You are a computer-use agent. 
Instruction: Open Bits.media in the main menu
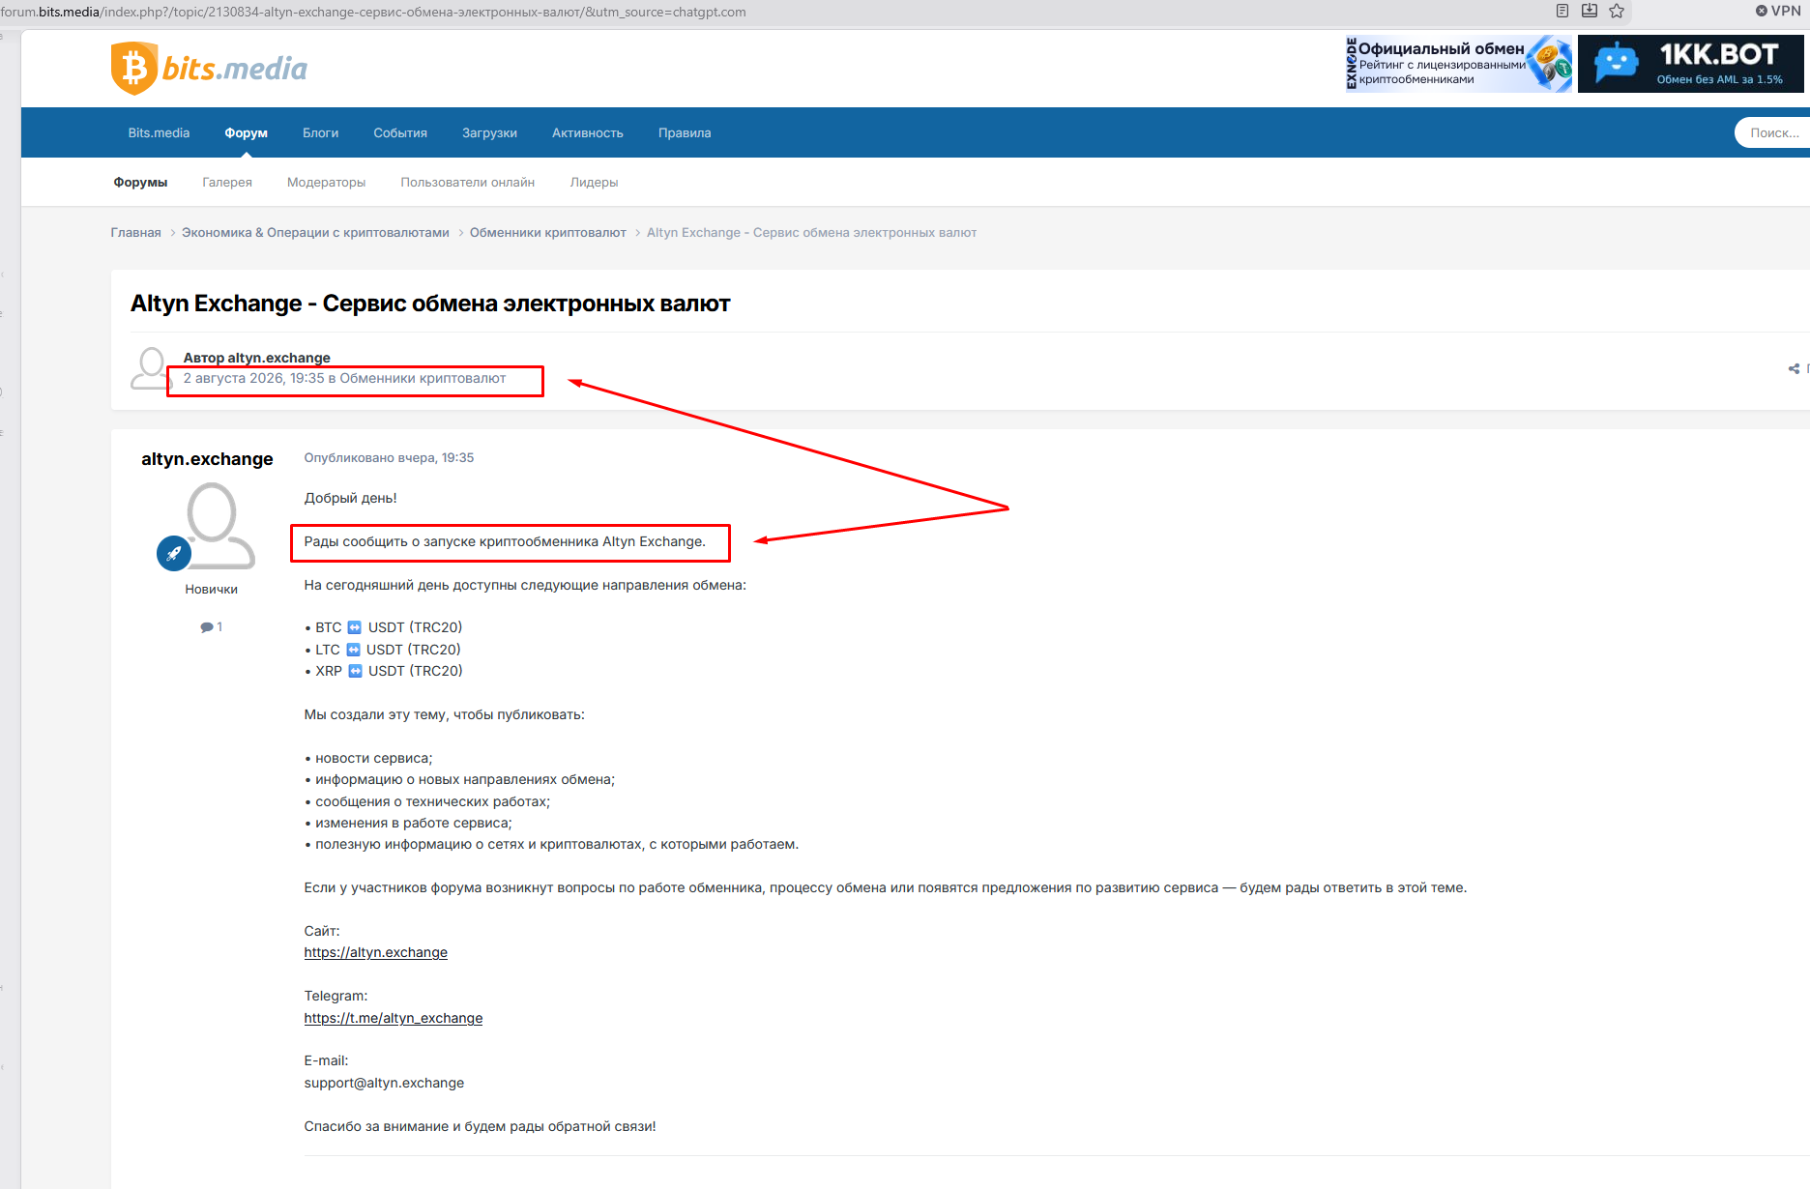pos(159,133)
